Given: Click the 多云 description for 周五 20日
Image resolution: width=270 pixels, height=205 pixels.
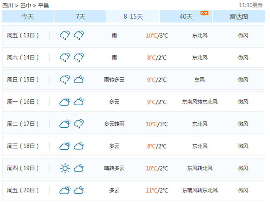Looking at the screenshot, I should coord(114,190).
